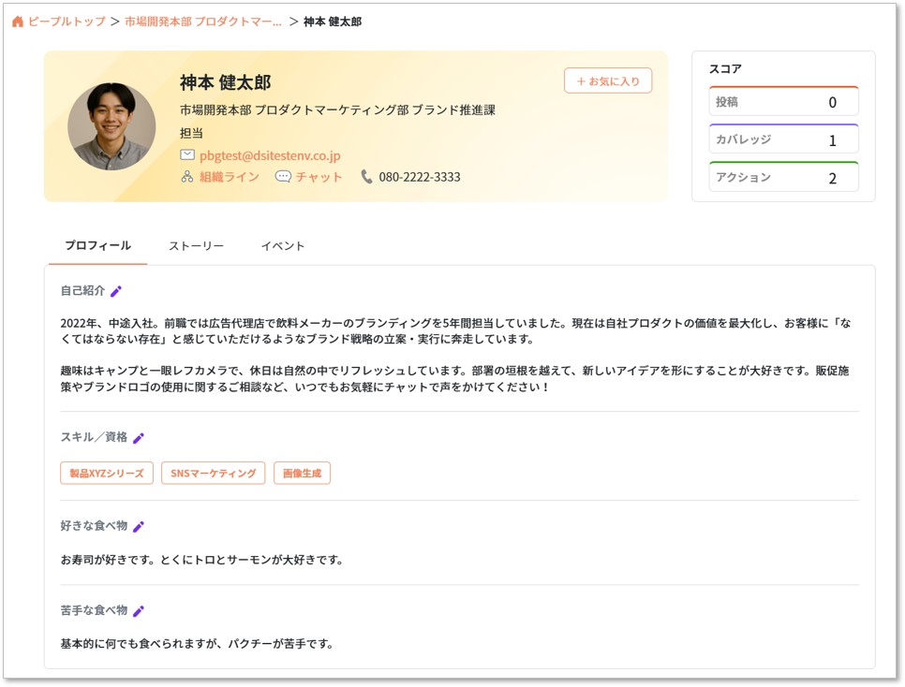The image size is (905, 687).
Task: Open ピープルトップ breadcrumb link
Action: tap(67, 22)
